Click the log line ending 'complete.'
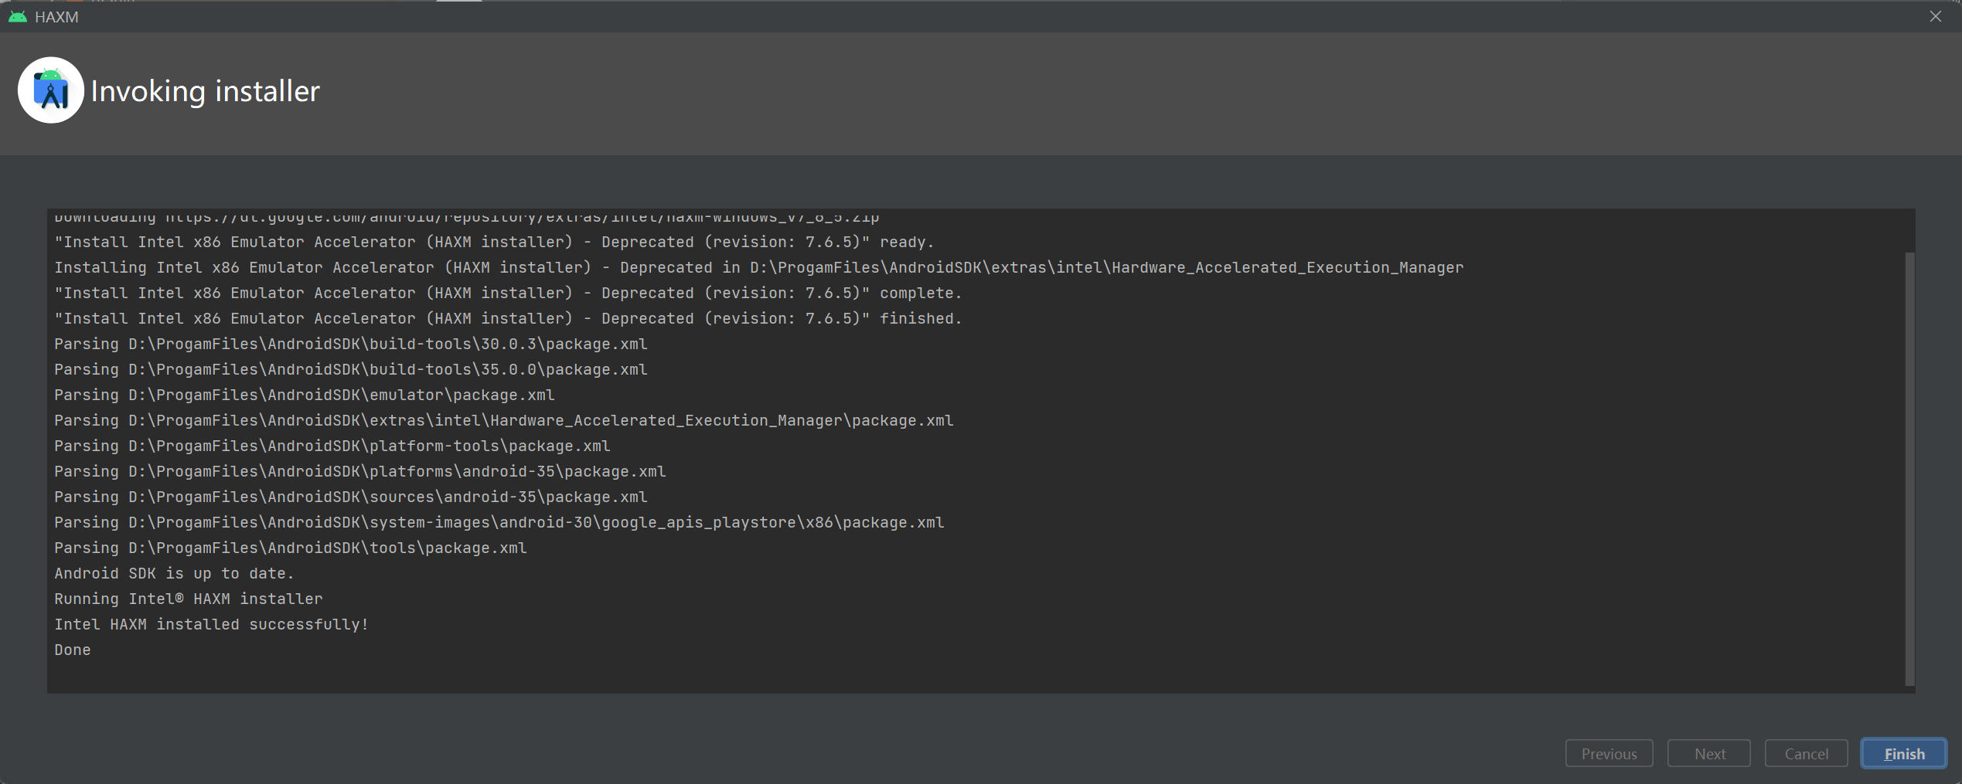The width and height of the screenshot is (1962, 784). pyautogui.click(x=508, y=294)
